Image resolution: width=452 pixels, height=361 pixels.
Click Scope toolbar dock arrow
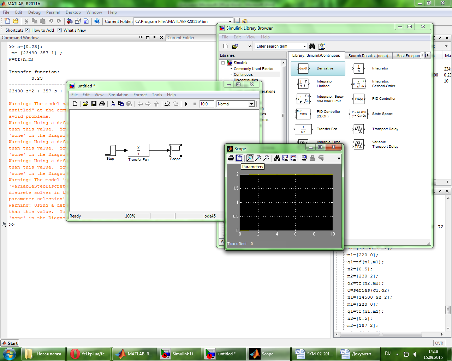[338, 158]
